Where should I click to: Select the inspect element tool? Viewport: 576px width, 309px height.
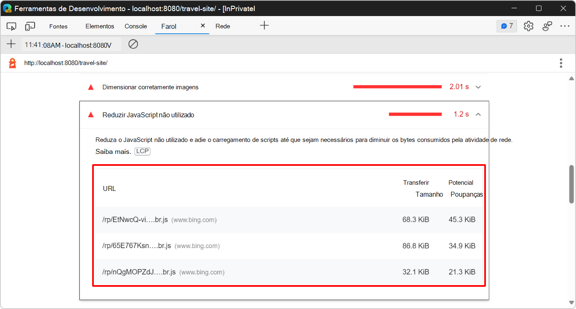[x=11, y=26]
